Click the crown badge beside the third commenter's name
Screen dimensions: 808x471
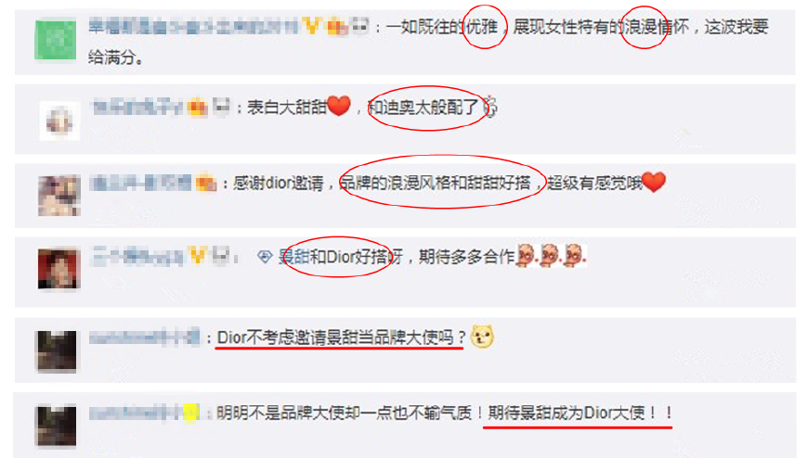[x=206, y=183]
